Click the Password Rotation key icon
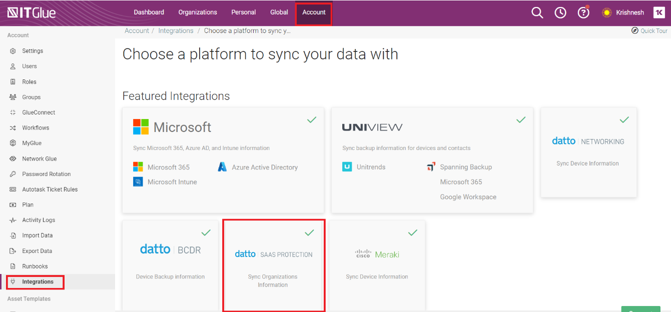This screenshot has height=312, width=671. (13, 174)
